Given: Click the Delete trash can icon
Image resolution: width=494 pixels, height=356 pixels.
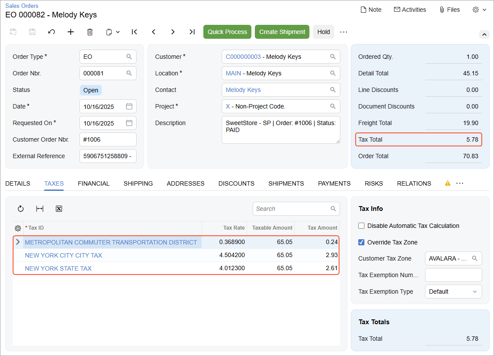Looking at the screenshot, I should [90, 32].
